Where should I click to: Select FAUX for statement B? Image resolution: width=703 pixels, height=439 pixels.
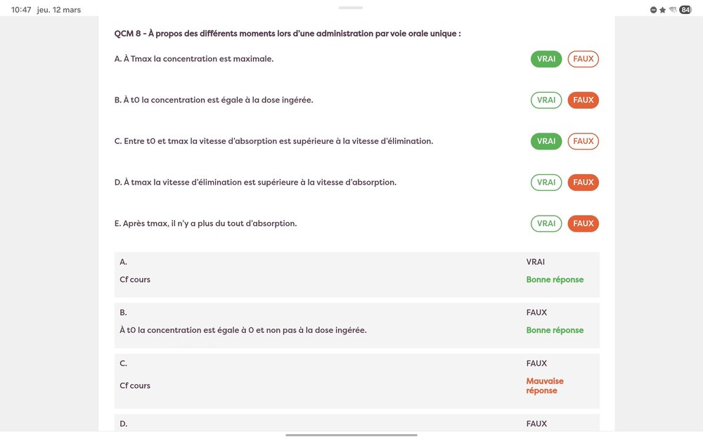[583, 100]
